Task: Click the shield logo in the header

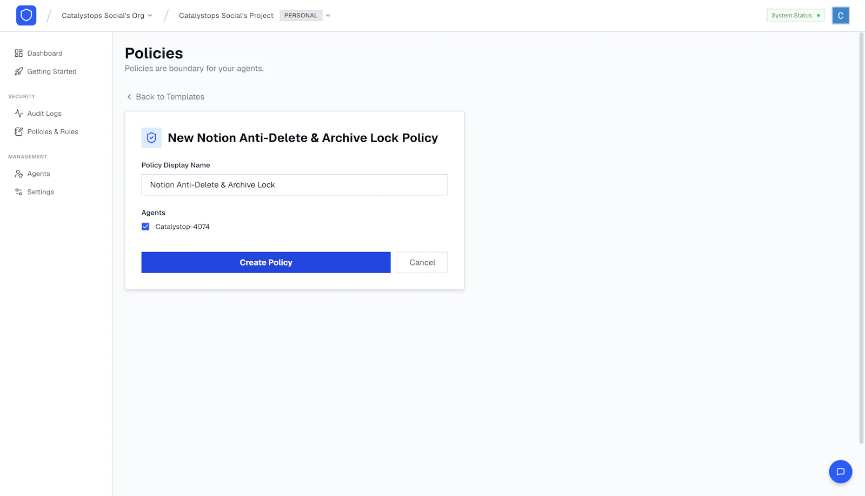Action: tap(26, 15)
